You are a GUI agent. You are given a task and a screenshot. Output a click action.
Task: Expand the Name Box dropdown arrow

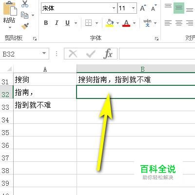tap(44, 53)
